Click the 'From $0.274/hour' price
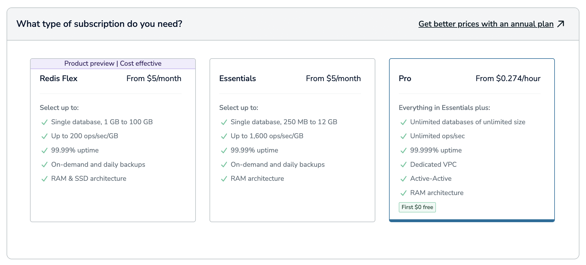The height and width of the screenshot is (265, 586). pos(508,79)
